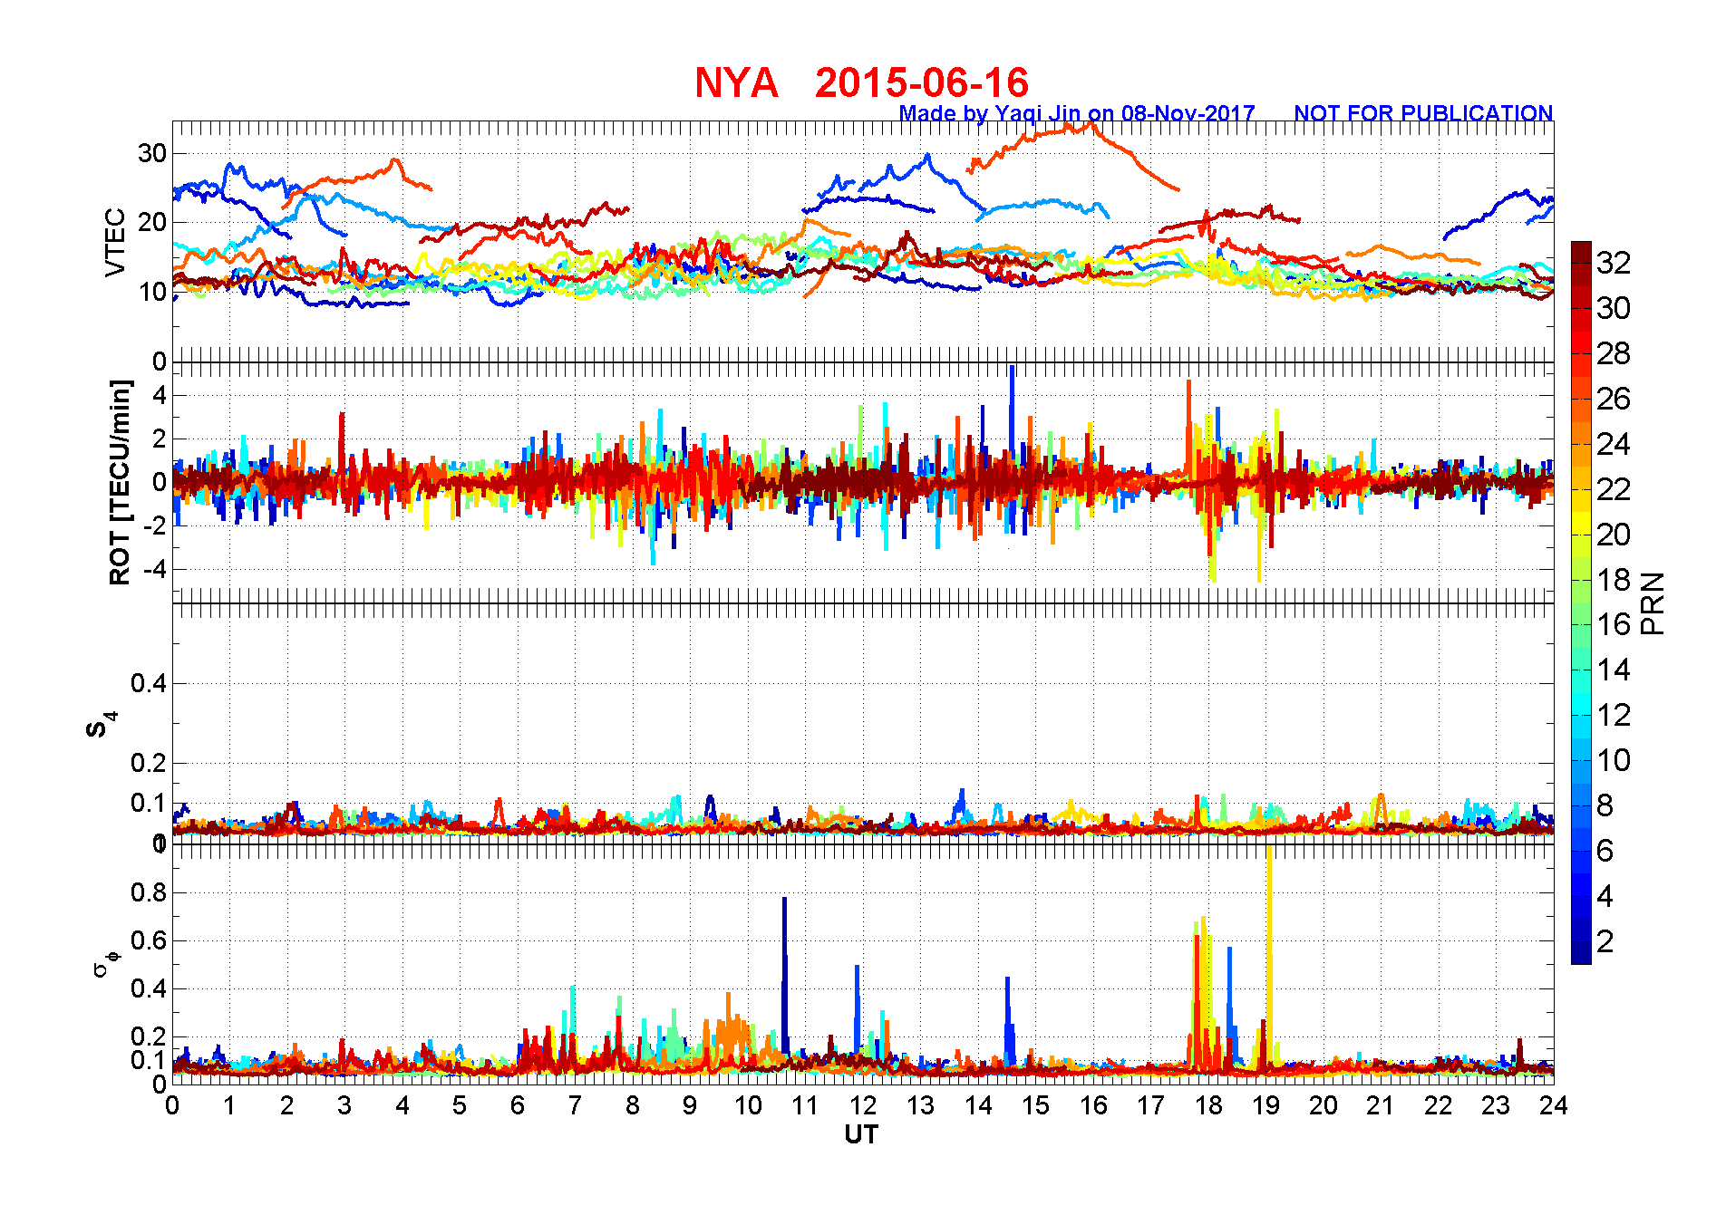Click x-axis tick label 18
Screen dimensions: 1726x1205
click(1208, 1105)
